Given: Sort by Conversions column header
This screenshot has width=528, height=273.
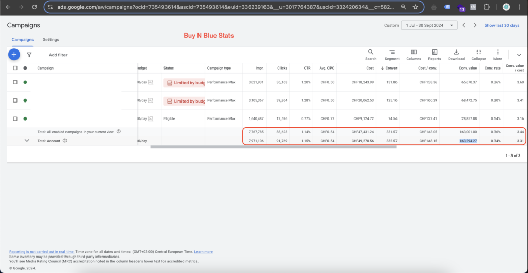Looking at the screenshot, I should [389, 68].
